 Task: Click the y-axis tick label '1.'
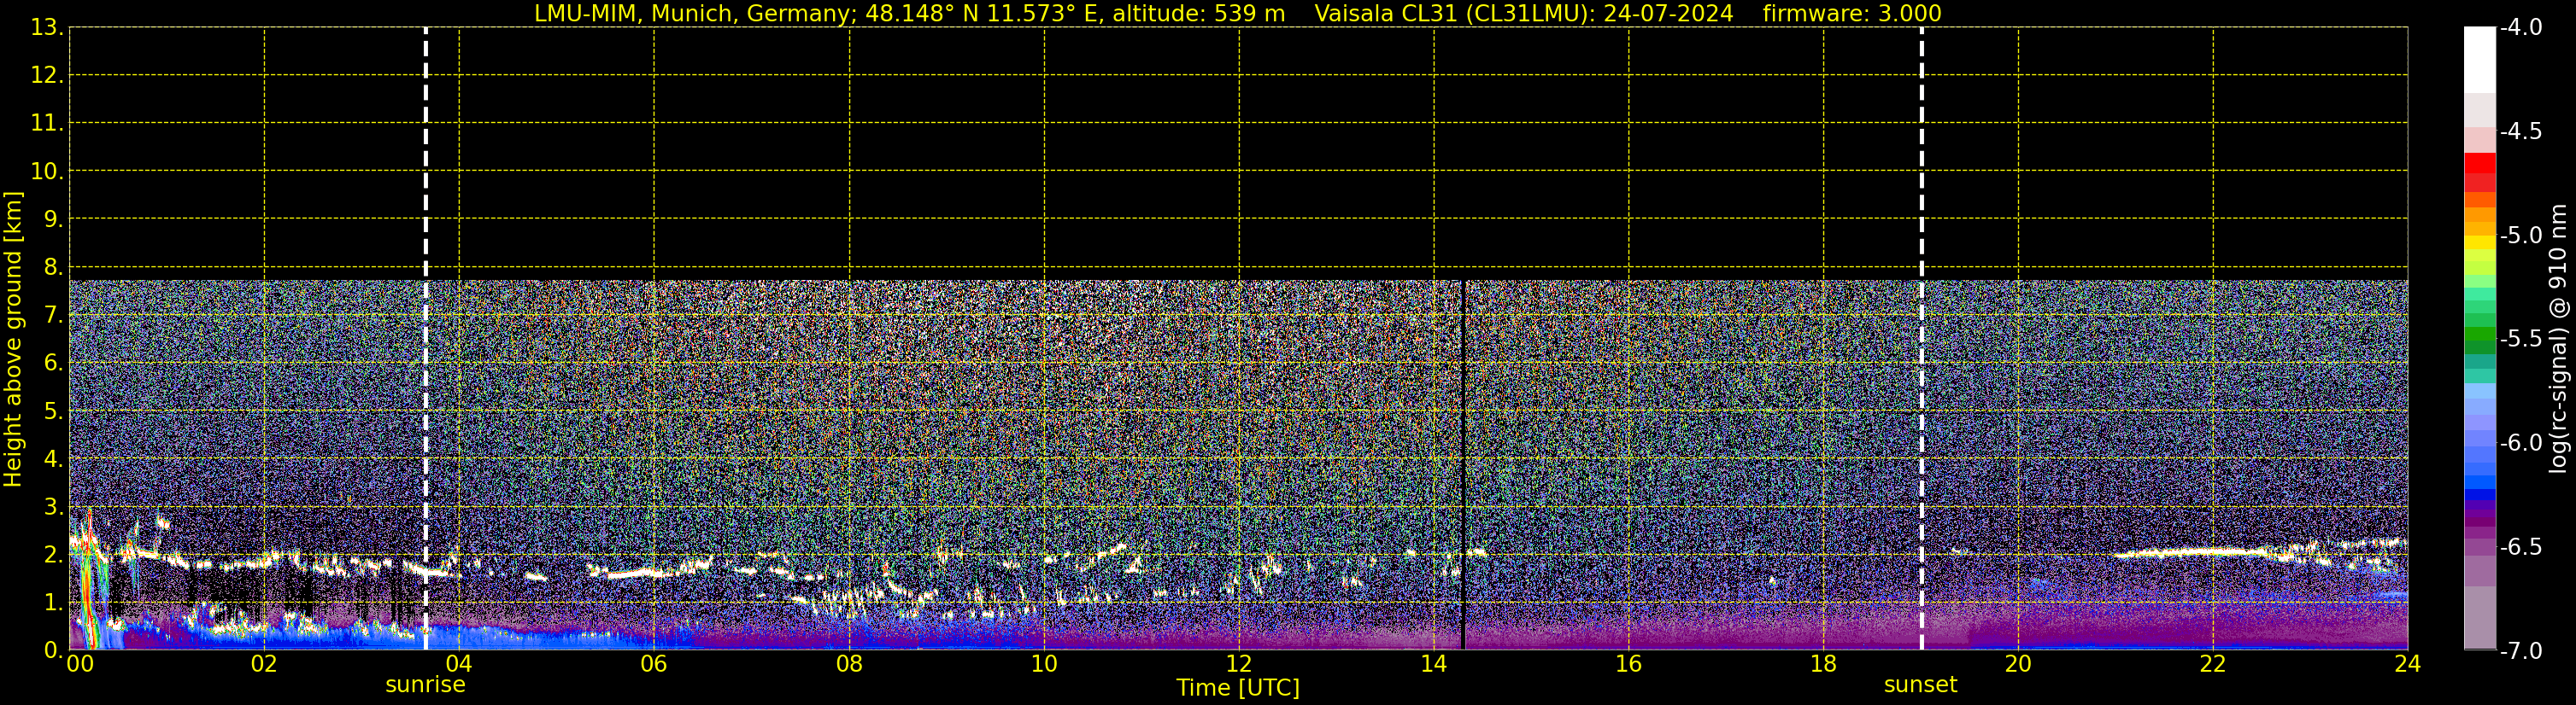click(53, 602)
